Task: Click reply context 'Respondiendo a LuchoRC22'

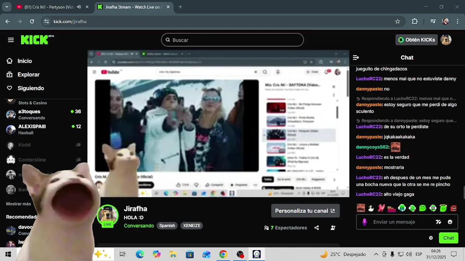Action: click(406, 98)
